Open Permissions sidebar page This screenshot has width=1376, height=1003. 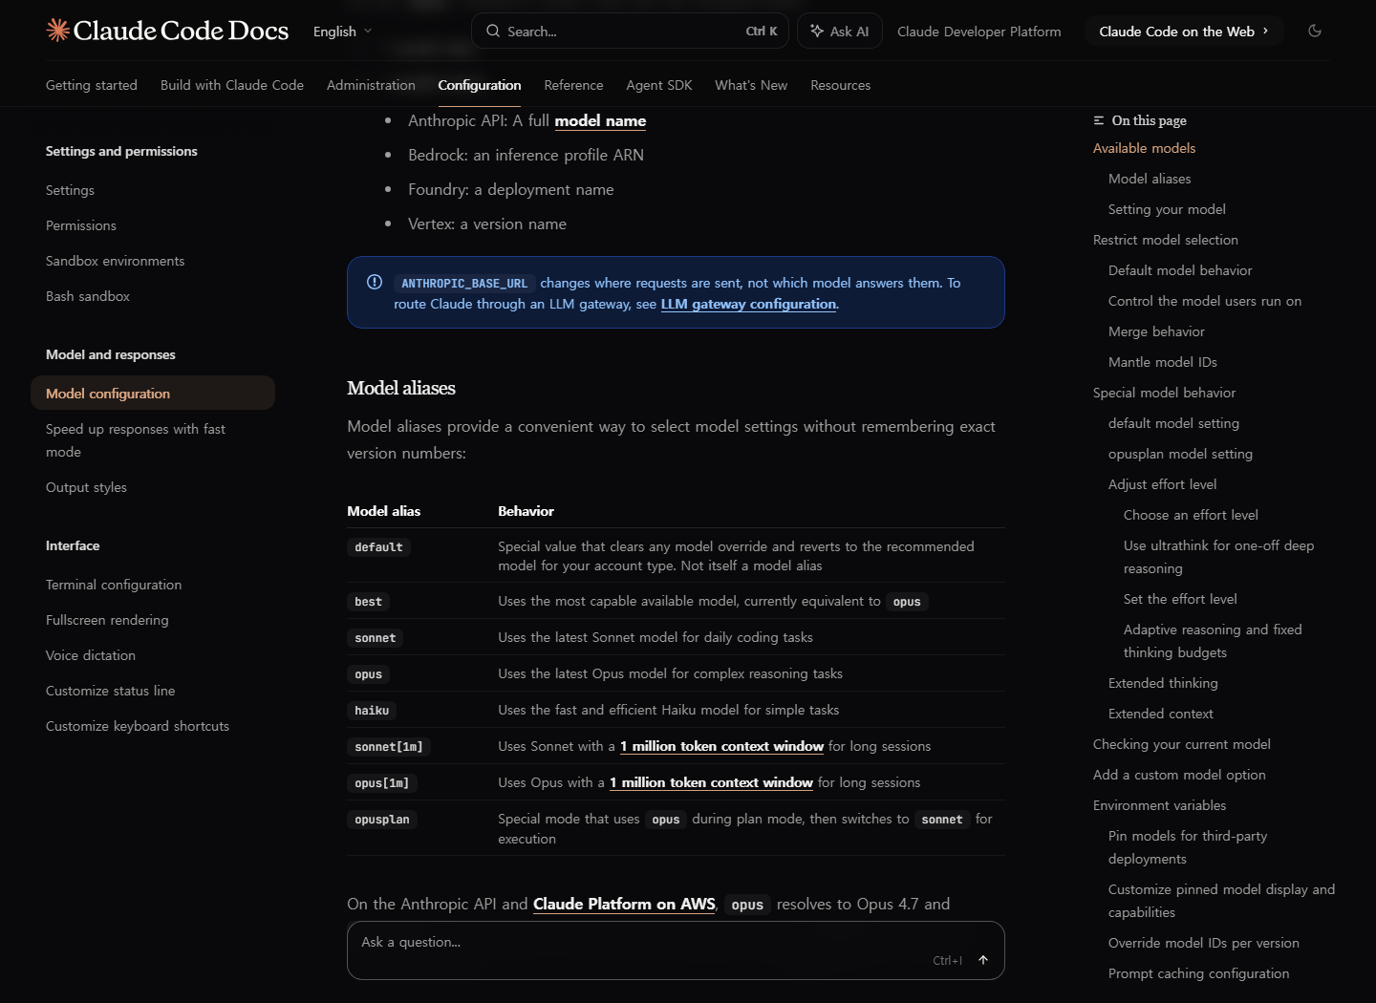(81, 225)
